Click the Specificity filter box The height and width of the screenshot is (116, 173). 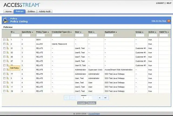point(26,35)
